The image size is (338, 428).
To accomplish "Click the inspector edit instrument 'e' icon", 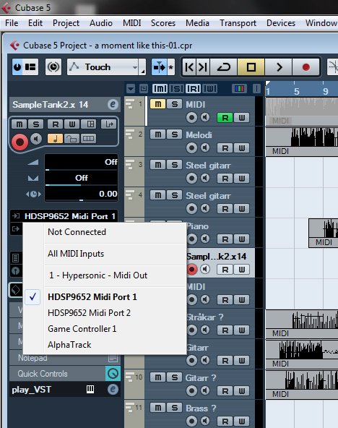I will point(113,105).
